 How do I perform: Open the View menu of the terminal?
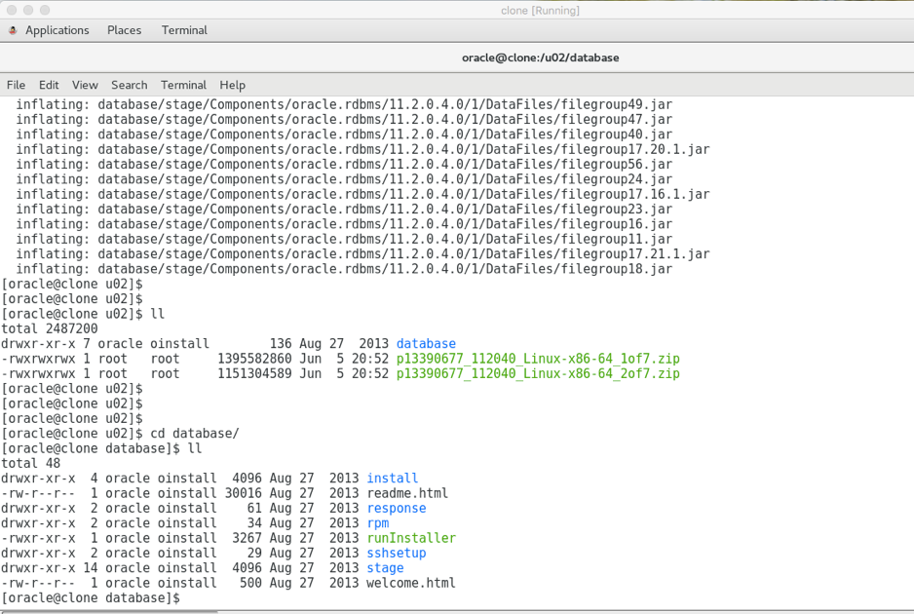(x=85, y=85)
